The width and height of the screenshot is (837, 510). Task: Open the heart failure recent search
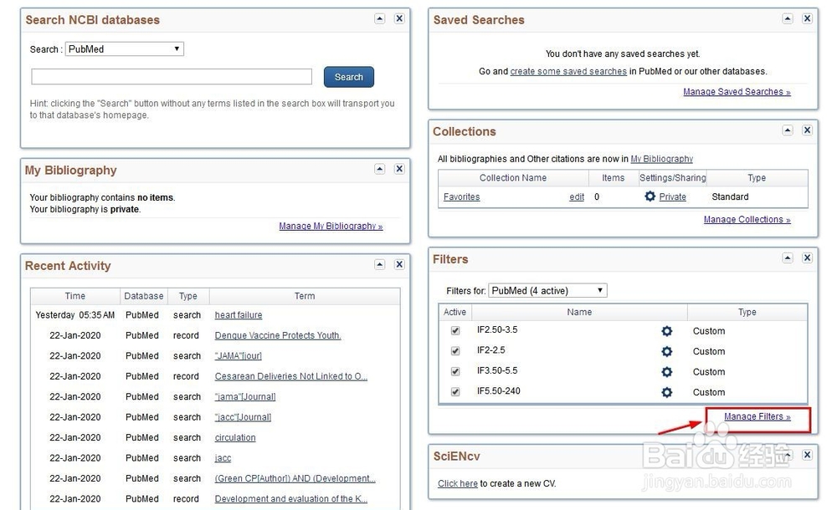pyautogui.click(x=239, y=315)
